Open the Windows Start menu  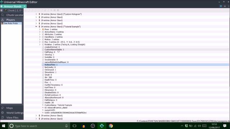point(4,126)
